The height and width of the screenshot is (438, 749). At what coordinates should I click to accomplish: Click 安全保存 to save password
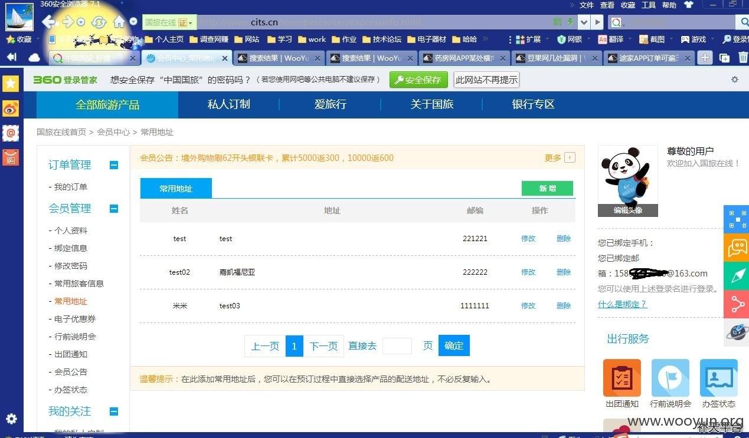(418, 80)
